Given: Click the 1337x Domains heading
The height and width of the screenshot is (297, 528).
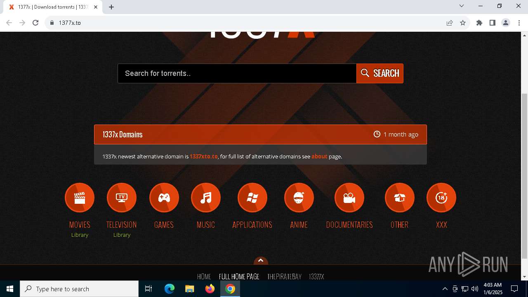Looking at the screenshot, I should coord(123,134).
